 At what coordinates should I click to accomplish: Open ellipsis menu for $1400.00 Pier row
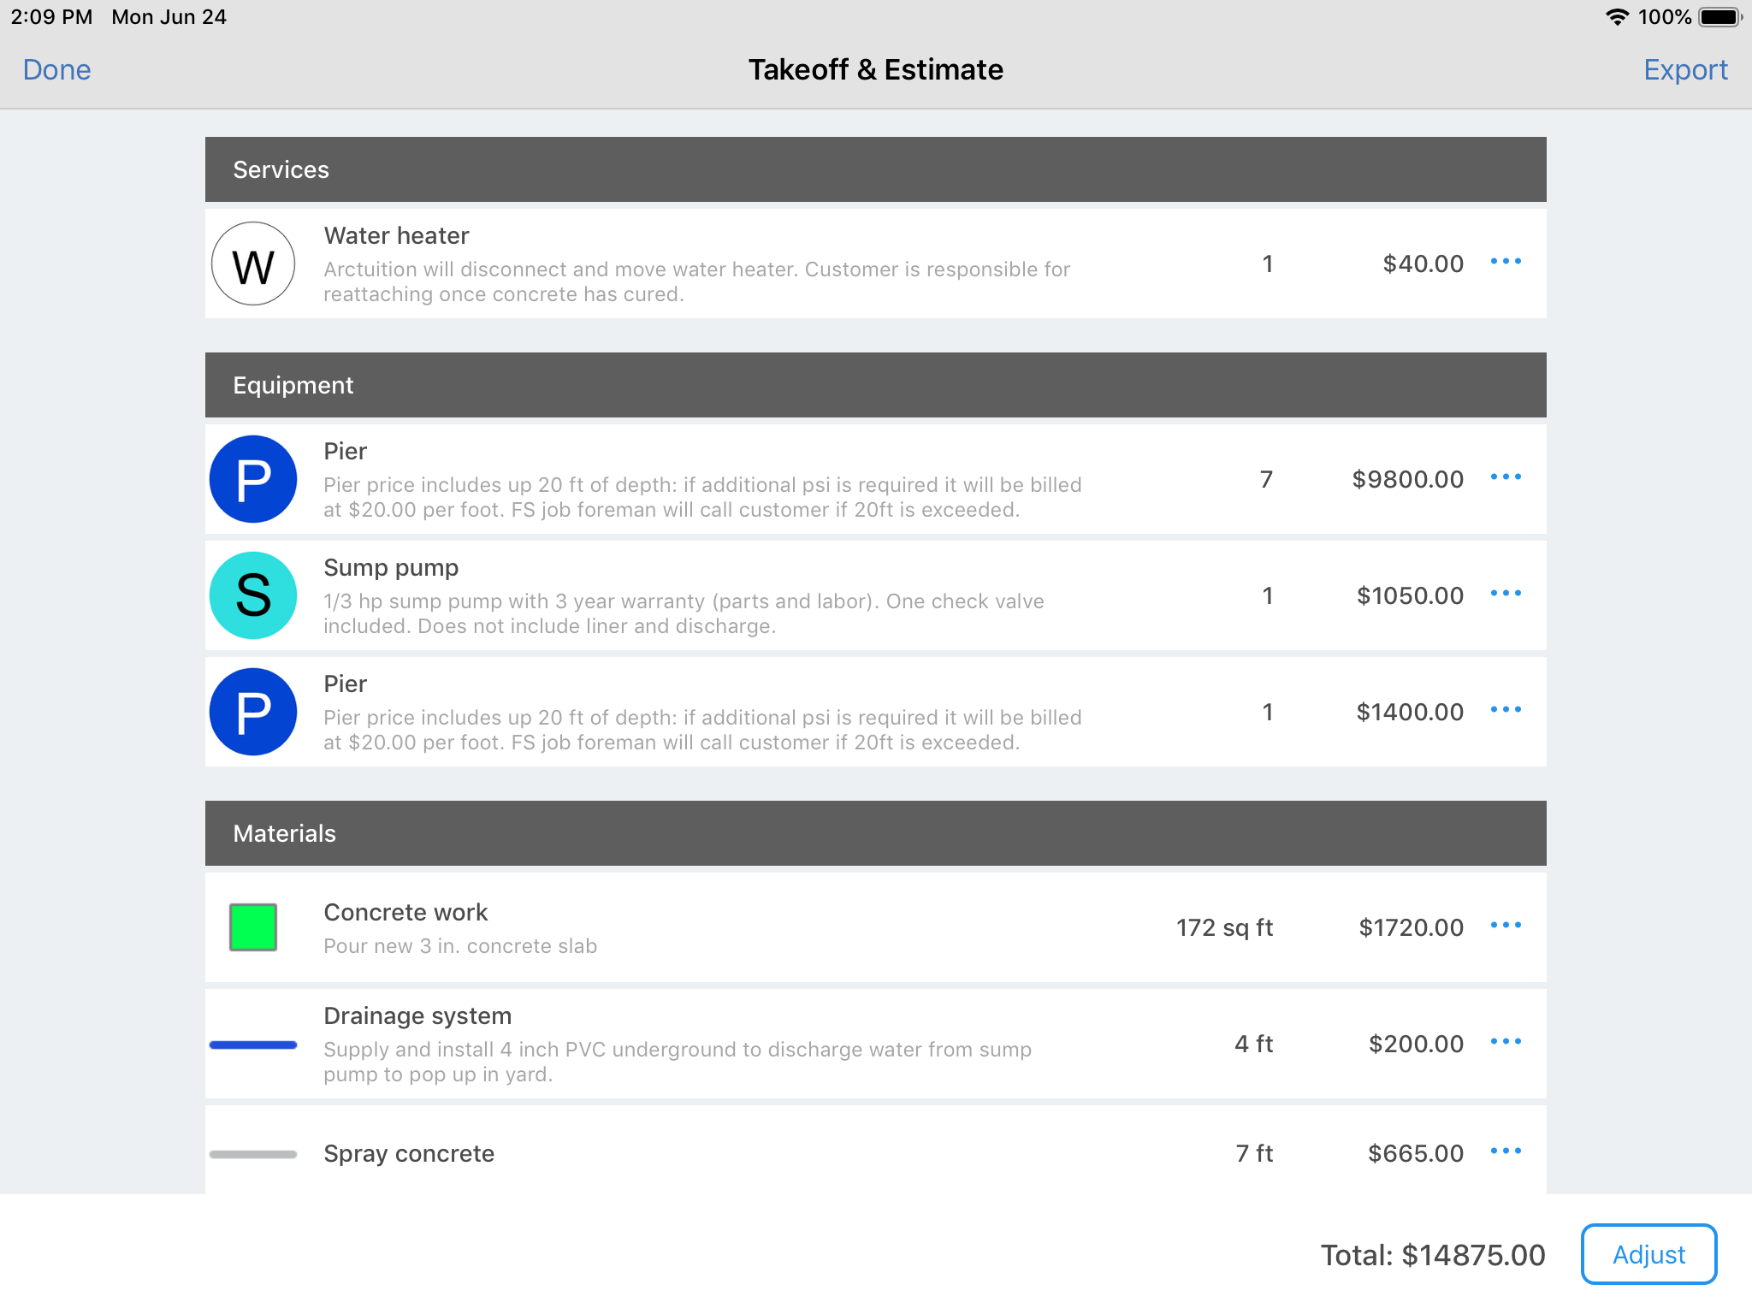coord(1506,710)
